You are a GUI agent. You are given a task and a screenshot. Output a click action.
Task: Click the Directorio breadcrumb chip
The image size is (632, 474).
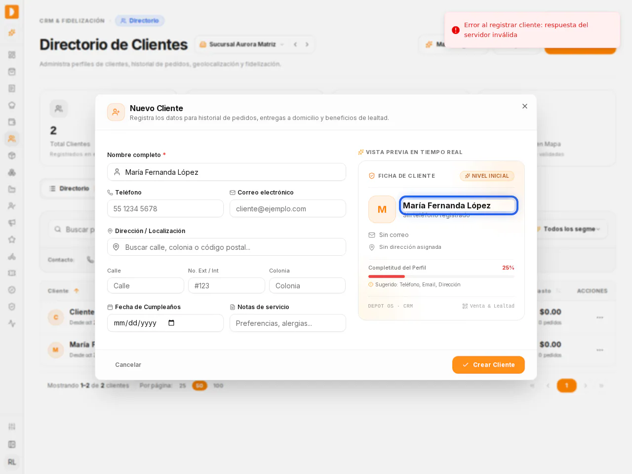pos(140,21)
